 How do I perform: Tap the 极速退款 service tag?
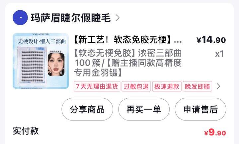tap(167, 86)
